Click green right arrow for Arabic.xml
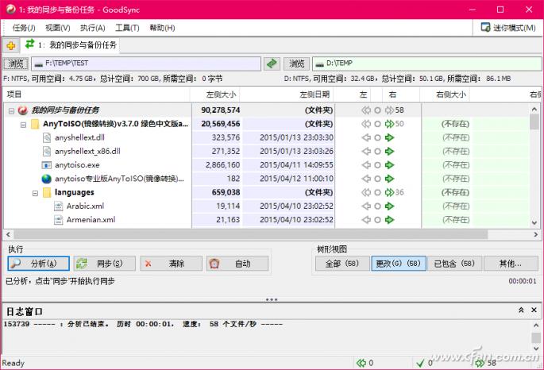The width and height of the screenshot is (544, 370). (390, 206)
